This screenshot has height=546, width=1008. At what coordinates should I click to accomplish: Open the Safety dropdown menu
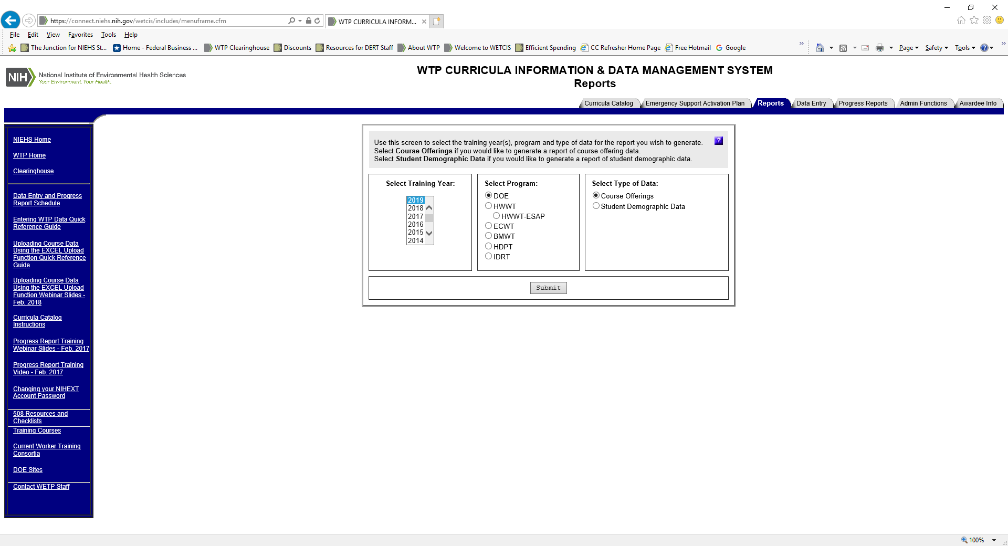[x=937, y=48]
